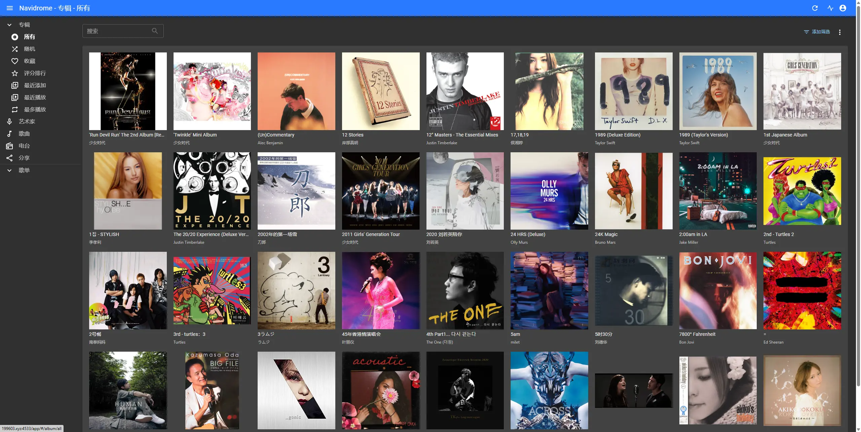Click the star icon for 评分排行
861x432 pixels.
coord(15,73)
